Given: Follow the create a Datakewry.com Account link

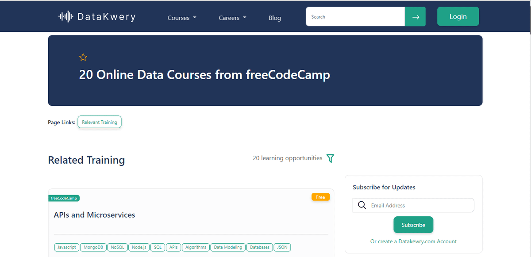Looking at the screenshot, I should click(413, 242).
